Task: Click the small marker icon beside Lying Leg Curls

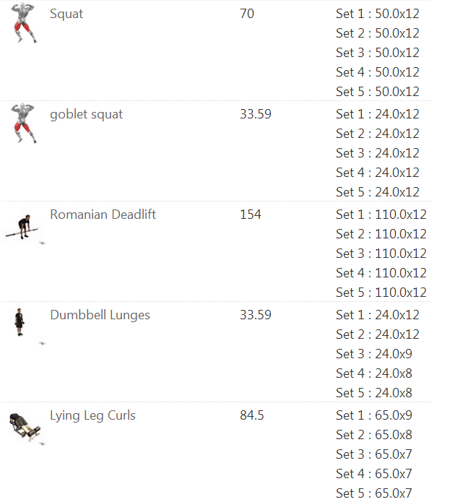Action: [x=43, y=443]
